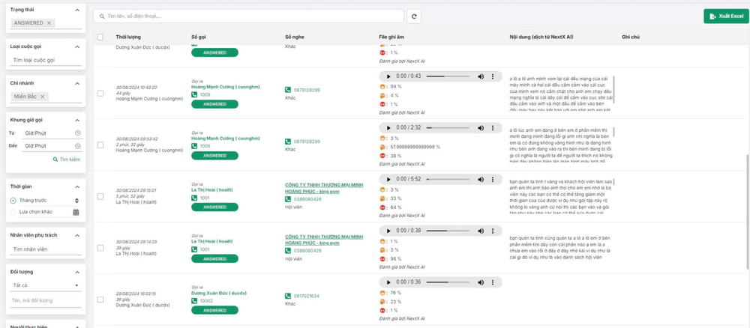
Task: Open more options on the 2:32 audio player
Action: [x=492, y=128]
